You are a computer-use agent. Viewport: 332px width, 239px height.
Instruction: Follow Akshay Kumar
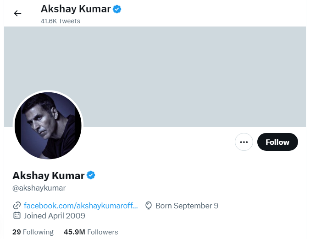(277, 142)
